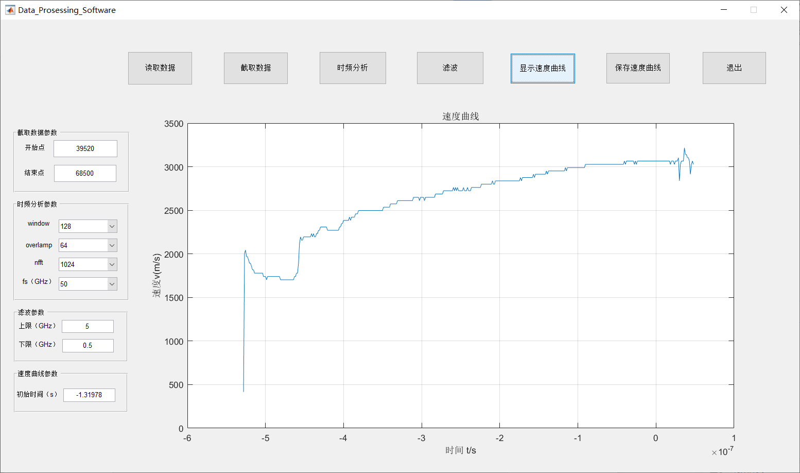Click the 滤波参数 panel title

31,312
